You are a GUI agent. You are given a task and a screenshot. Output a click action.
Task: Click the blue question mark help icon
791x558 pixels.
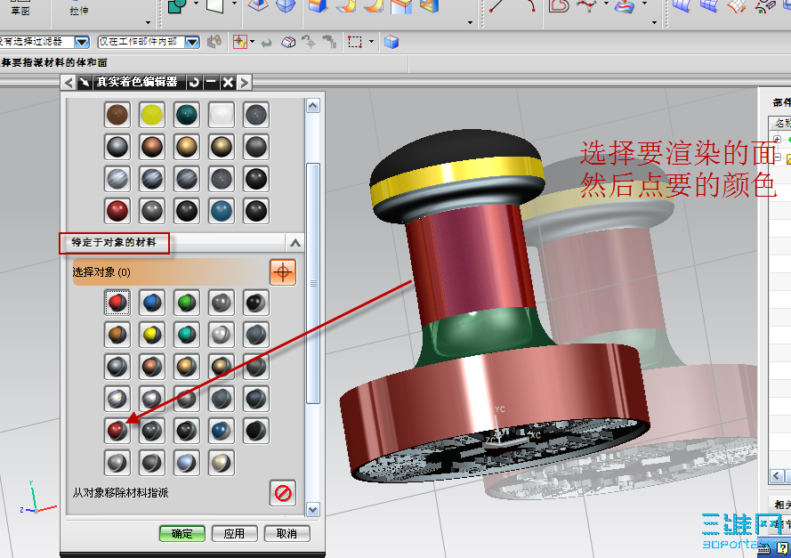click(x=782, y=548)
